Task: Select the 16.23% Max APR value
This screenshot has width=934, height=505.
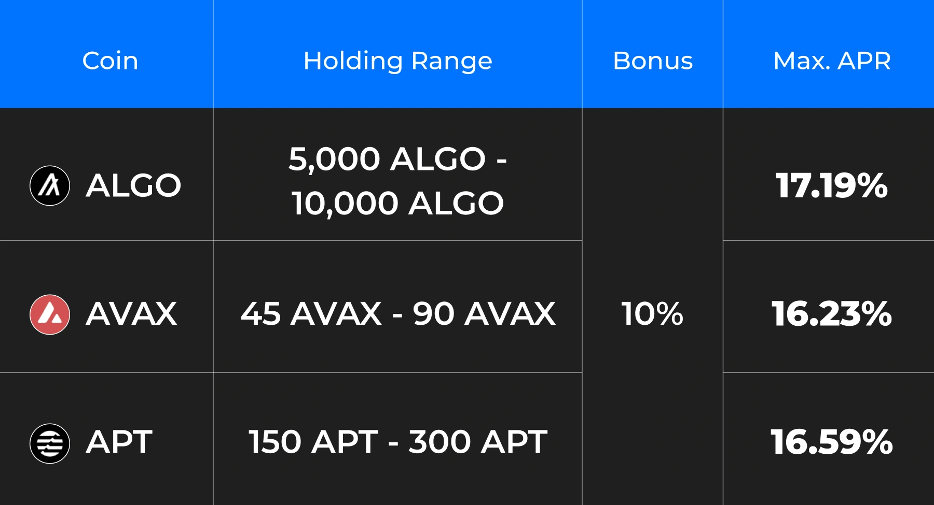Action: tap(832, 314)
